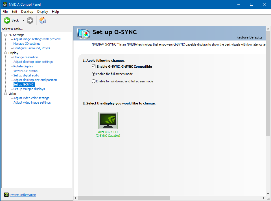
Task: Open View HDCP status
Action: 25,71
